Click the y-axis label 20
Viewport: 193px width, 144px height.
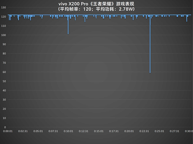tap(4, 109)
